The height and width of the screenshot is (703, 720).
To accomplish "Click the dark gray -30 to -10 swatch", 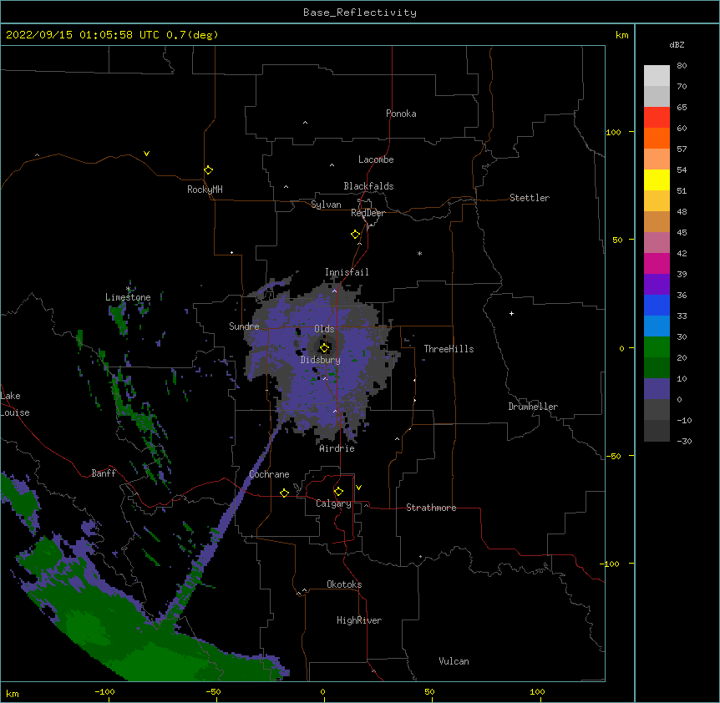I will coord(657,431).
